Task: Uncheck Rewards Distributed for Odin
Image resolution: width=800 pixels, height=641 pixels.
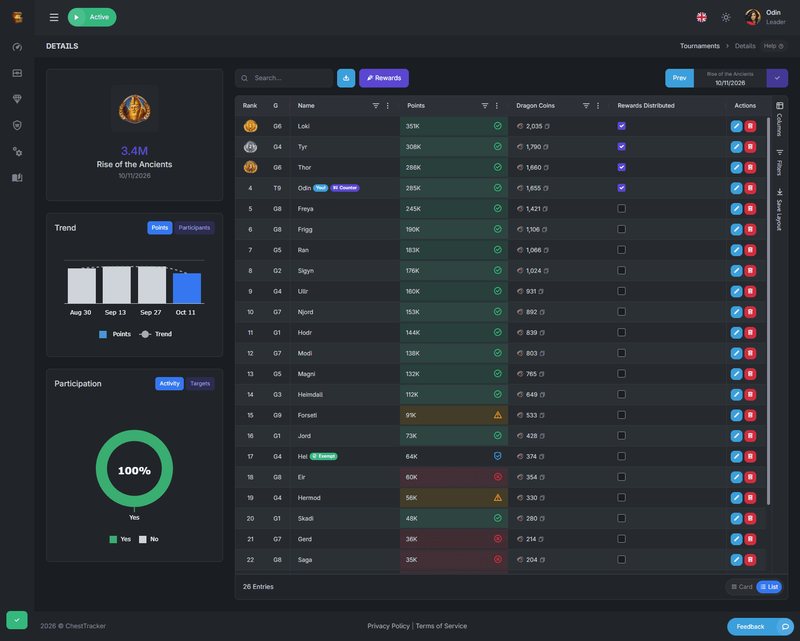Action: point(622,188)
